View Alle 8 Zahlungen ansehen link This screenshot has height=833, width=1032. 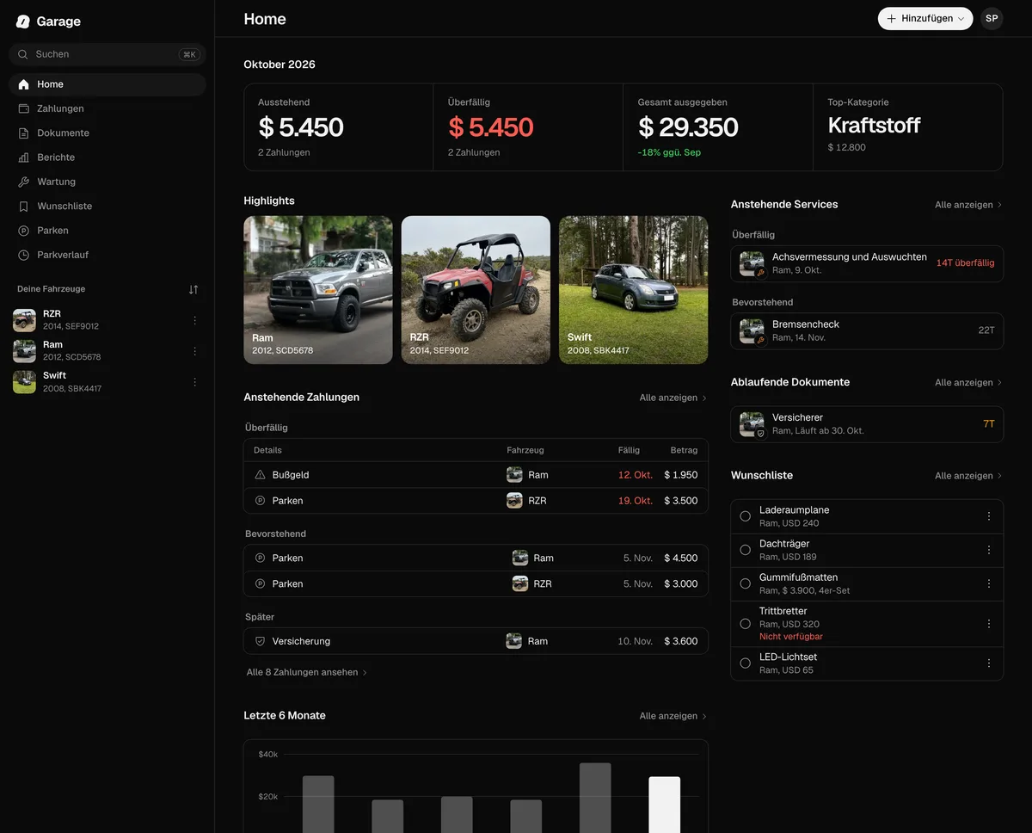[307, 672]
